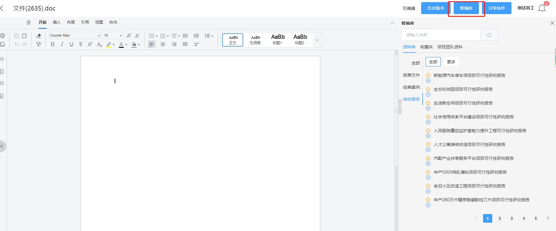Click the magnifier search button in 智编库

tap(489, 35)
